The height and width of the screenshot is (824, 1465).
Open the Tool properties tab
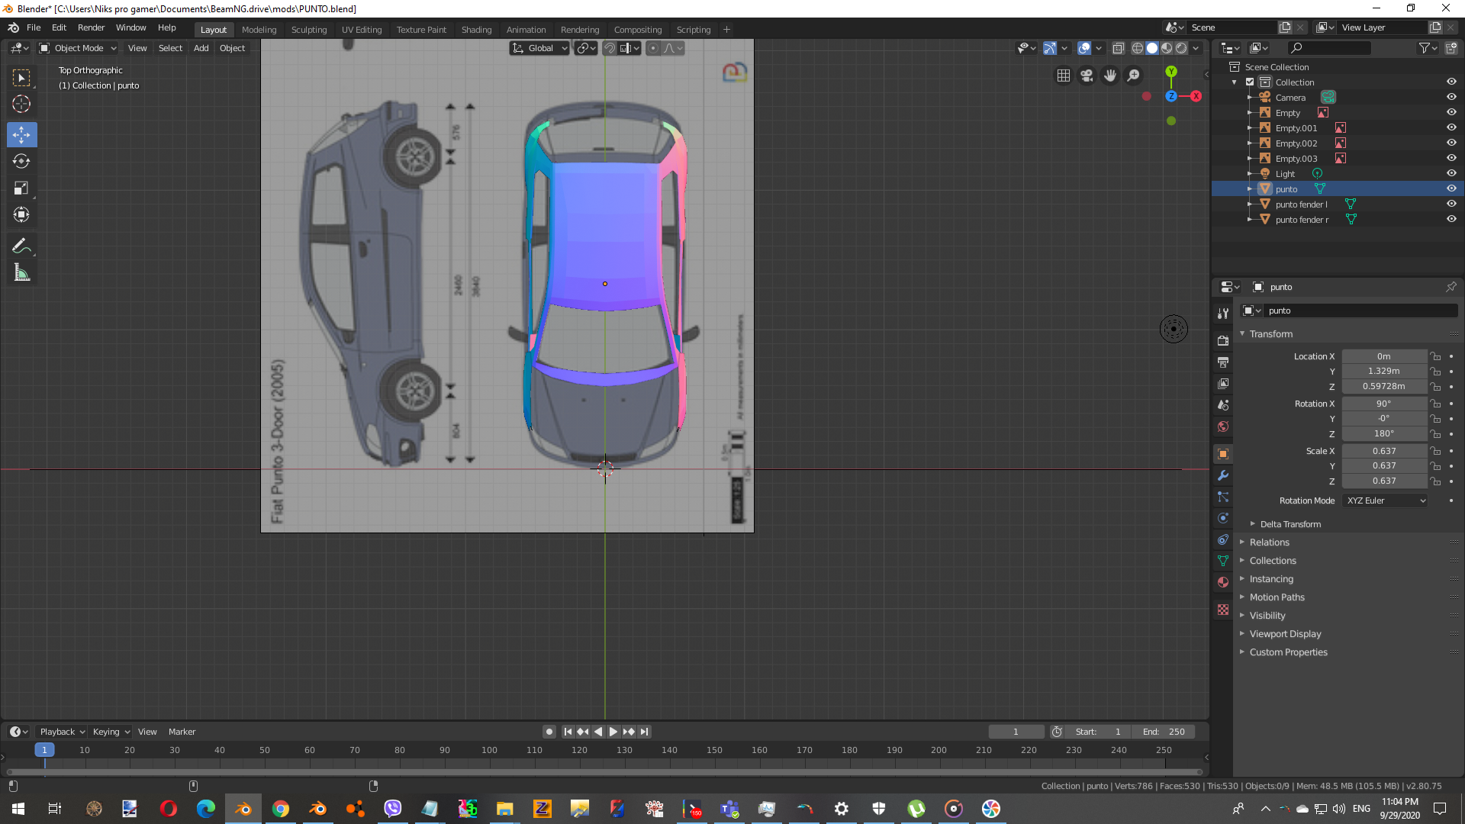tap(1223, 314)
